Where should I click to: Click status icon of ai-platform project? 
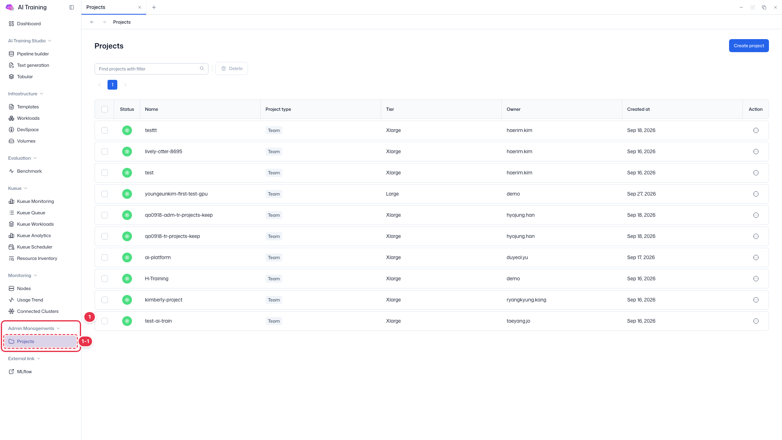point(127,257)
